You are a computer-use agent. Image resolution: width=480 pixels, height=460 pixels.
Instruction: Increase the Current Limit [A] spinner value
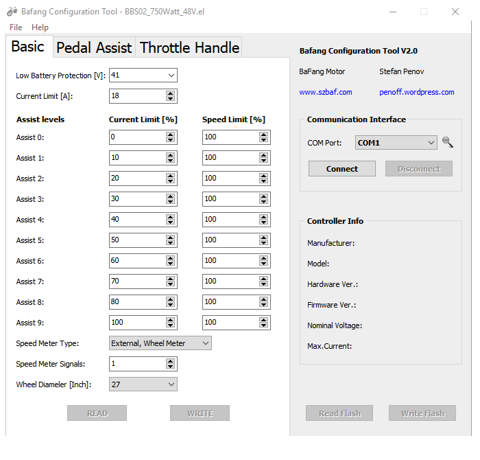[170, 93]
